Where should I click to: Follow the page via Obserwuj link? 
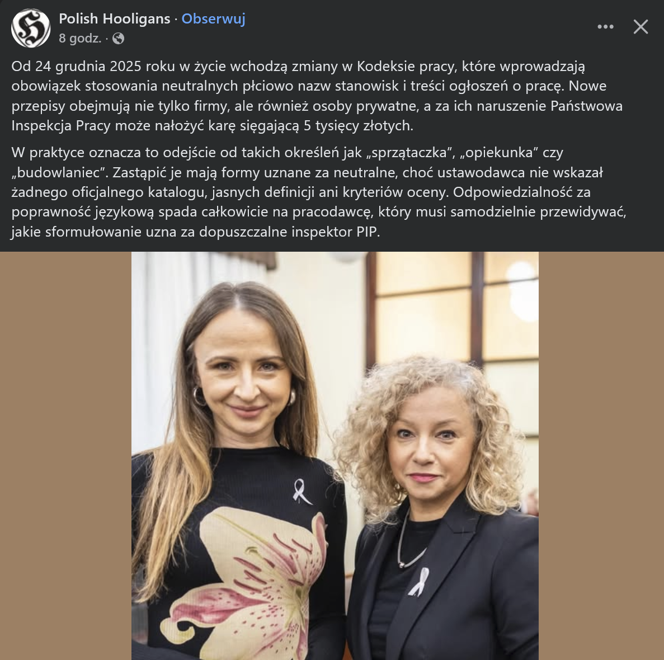pos(214,18)
